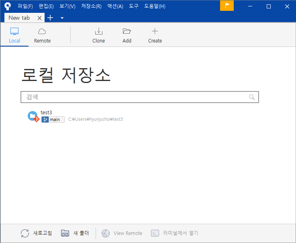This screenshot has width=296, height=243.
Task: Open the 저장소(R) menu
Action: 91,6
